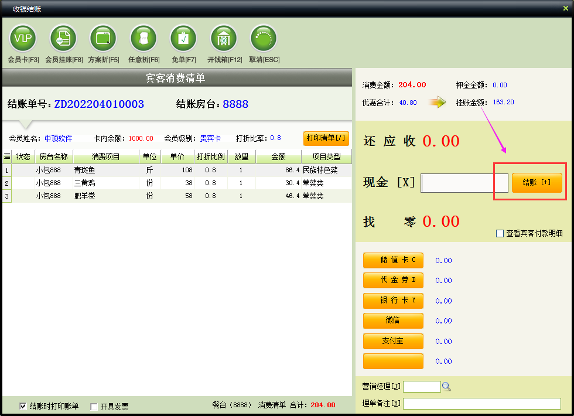Toggle the 结账时打印账单 checkbox

click(23, 406)
